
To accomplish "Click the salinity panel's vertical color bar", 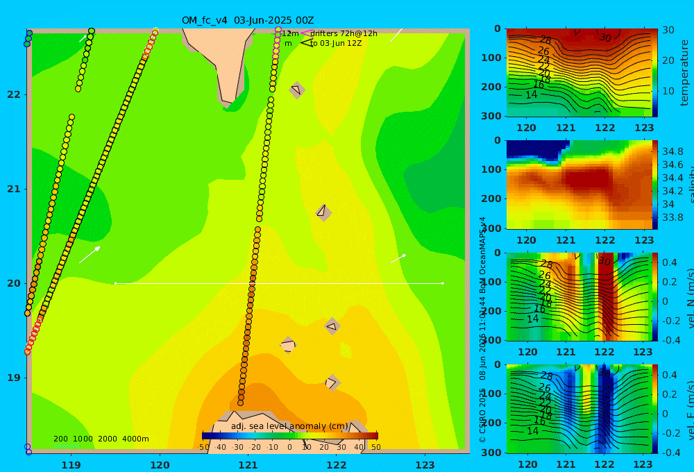I will click(654, 185).
